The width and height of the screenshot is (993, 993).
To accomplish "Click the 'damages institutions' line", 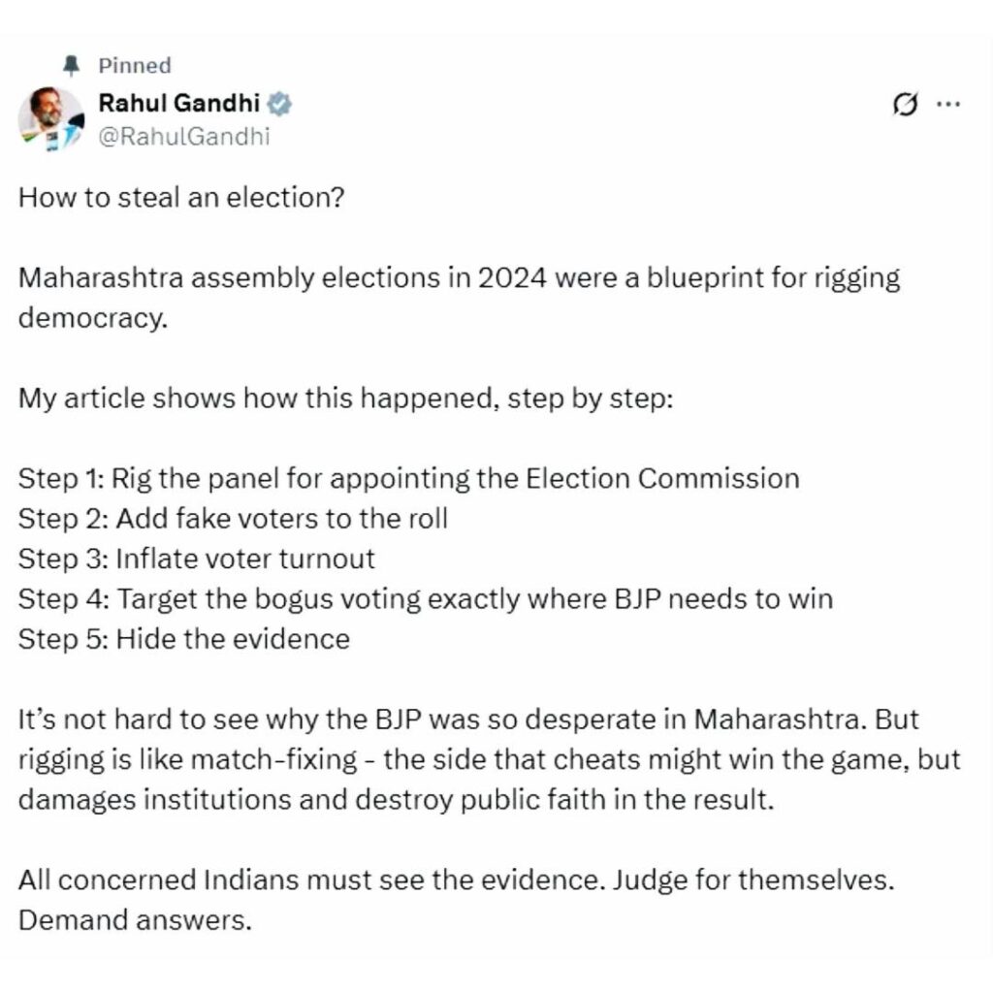I will (x=396, y=799).
